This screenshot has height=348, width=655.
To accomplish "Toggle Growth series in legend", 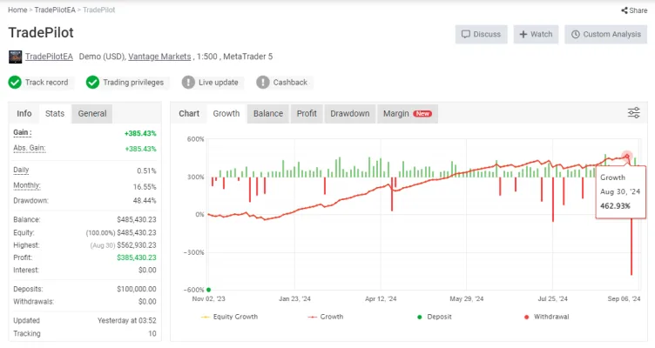I will point(326,317).
